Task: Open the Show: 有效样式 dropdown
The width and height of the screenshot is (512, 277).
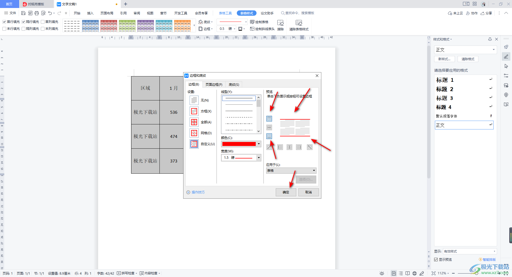Action: tap(470, 251)
